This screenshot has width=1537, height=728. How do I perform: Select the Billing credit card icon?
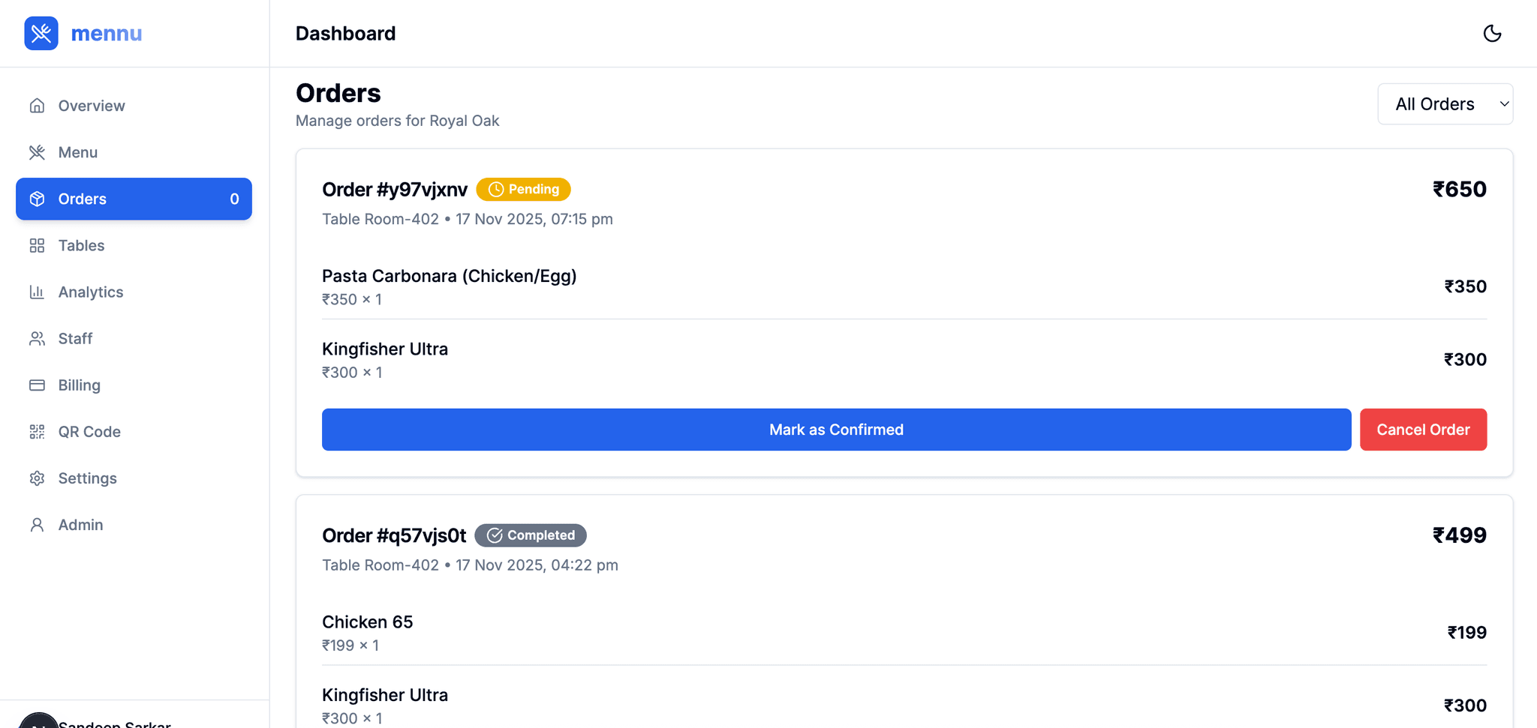tap(38, 385)
